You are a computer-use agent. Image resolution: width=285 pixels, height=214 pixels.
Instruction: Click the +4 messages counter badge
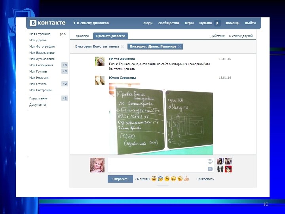pyautogui.click(x=65, y=65)
